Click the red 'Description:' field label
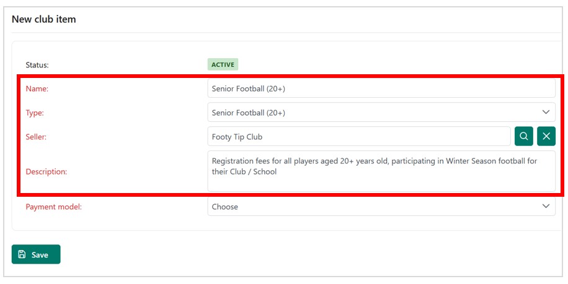This screenshot has width=568, height=284. coord(46,171)
